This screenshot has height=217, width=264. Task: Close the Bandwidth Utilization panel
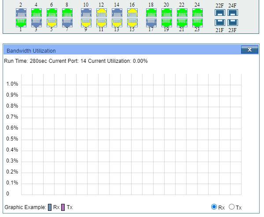tap(249, 50)
